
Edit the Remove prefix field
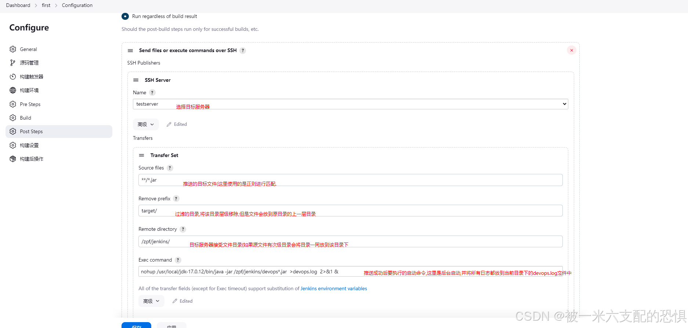coord(350,211)
